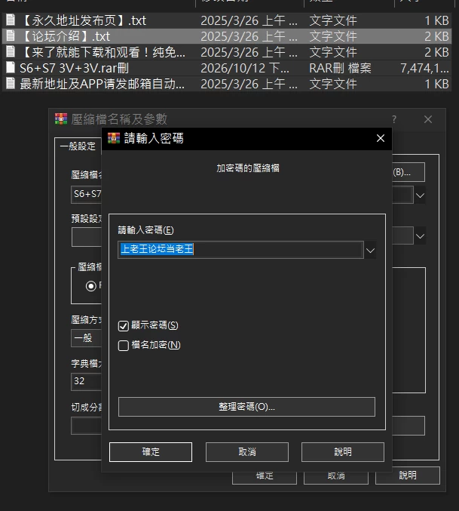Confirm password with 確定 button
The image size is (459, 511).
[151, 452]
